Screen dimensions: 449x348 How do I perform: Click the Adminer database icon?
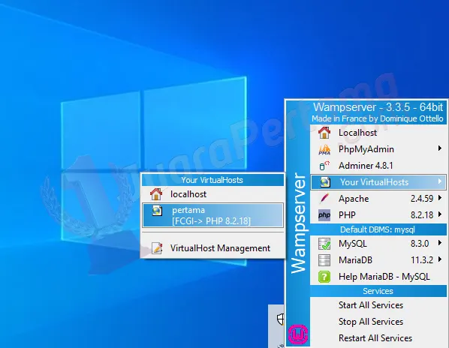[x=324, y=166]
